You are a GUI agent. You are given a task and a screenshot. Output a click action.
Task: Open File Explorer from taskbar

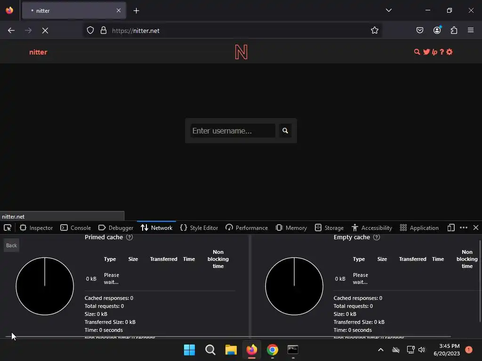pos(231,350)
